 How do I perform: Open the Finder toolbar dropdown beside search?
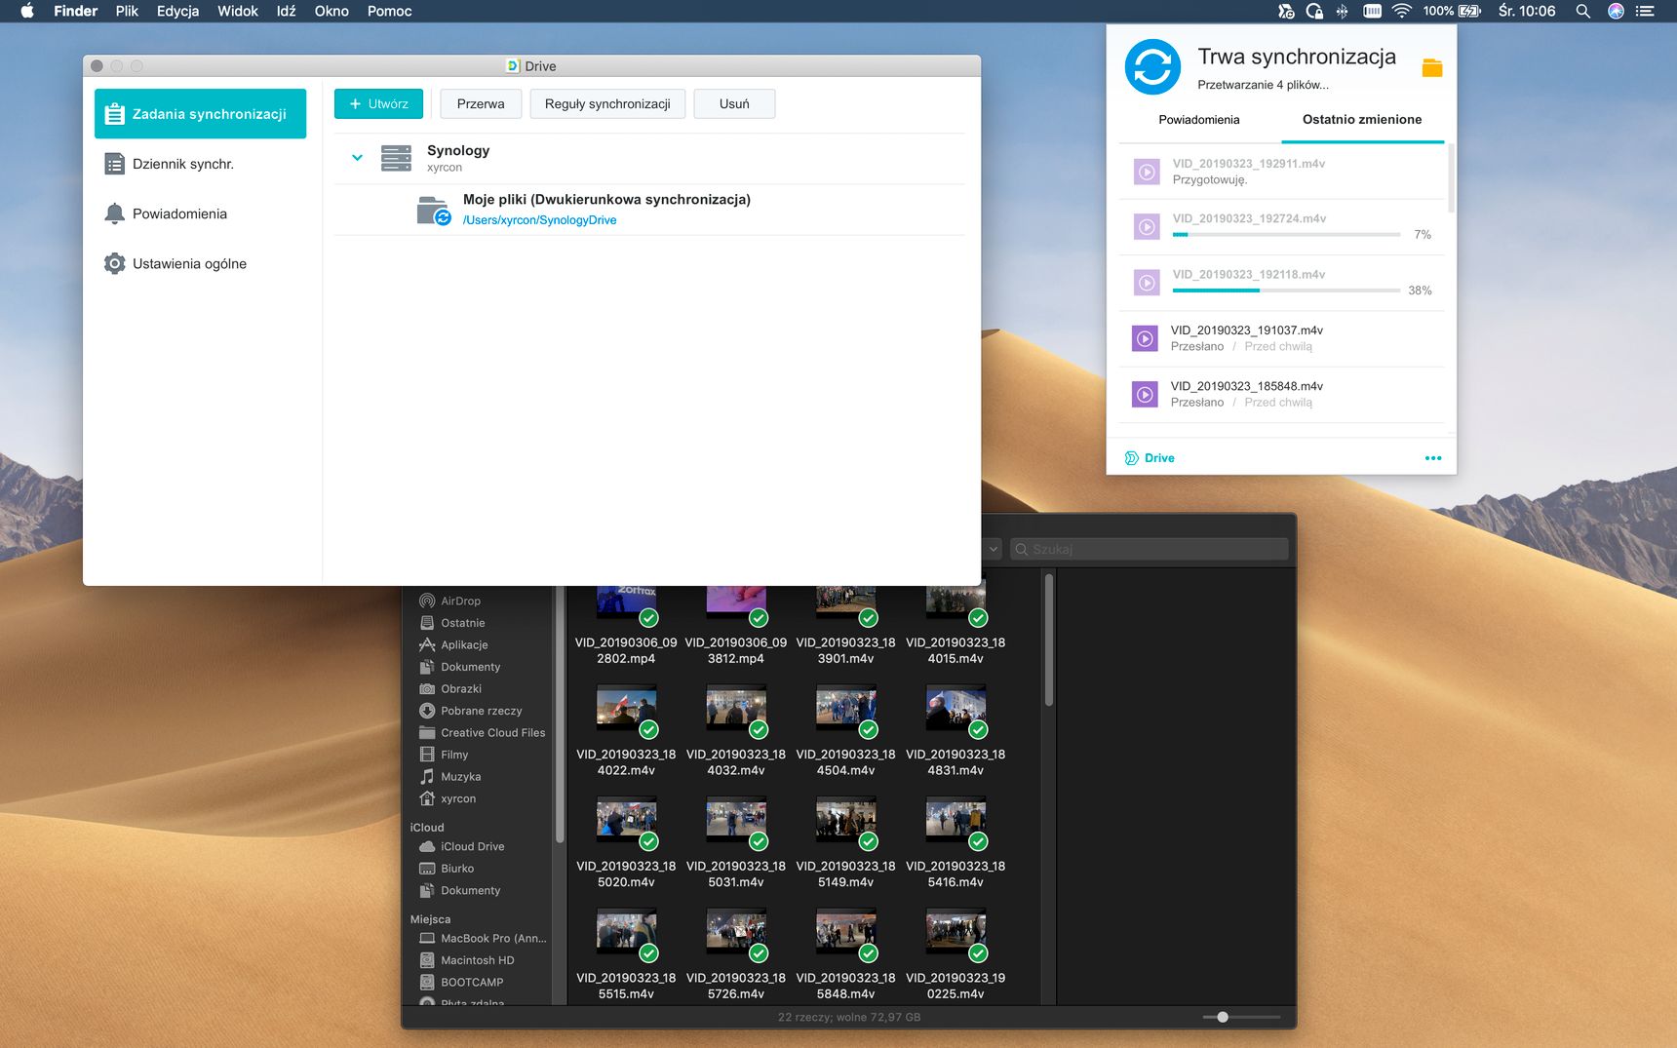(993, 549)
